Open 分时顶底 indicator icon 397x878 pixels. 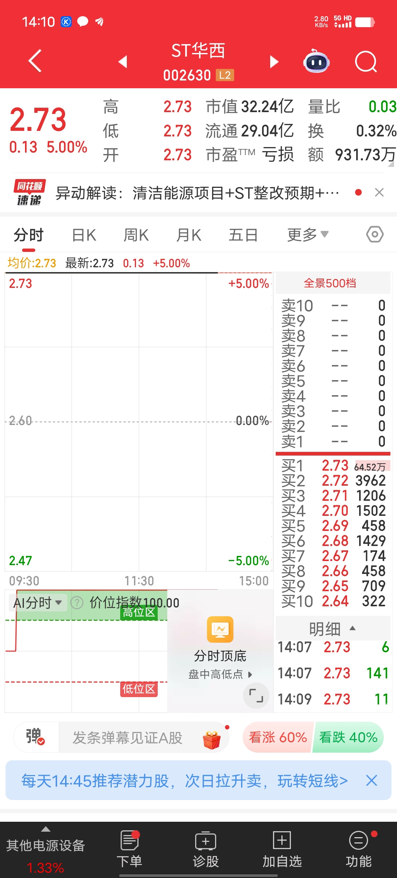[x=220, y=629]
